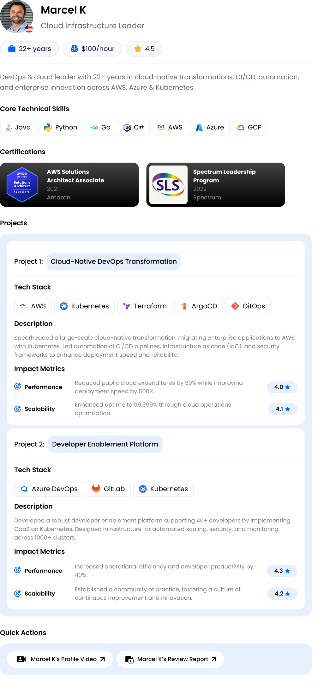The height and width of the screenshot is (694, 336).
Task: Click the Cloud-Native DevOps Transformation title
Action: coord(114,262)
